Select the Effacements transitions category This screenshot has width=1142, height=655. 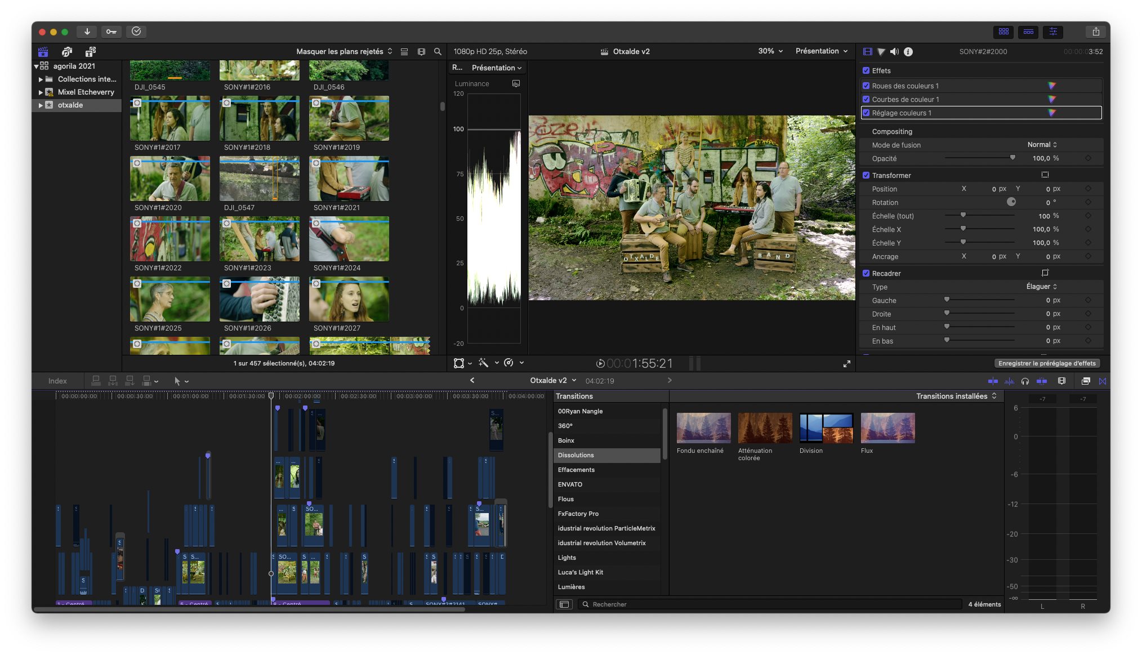[x=576, y=470]
